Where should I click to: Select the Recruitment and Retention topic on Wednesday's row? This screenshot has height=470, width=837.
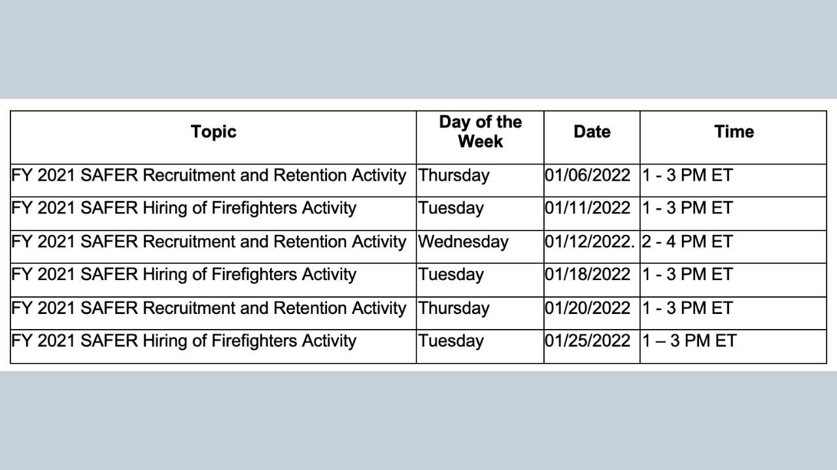point(209,242)
